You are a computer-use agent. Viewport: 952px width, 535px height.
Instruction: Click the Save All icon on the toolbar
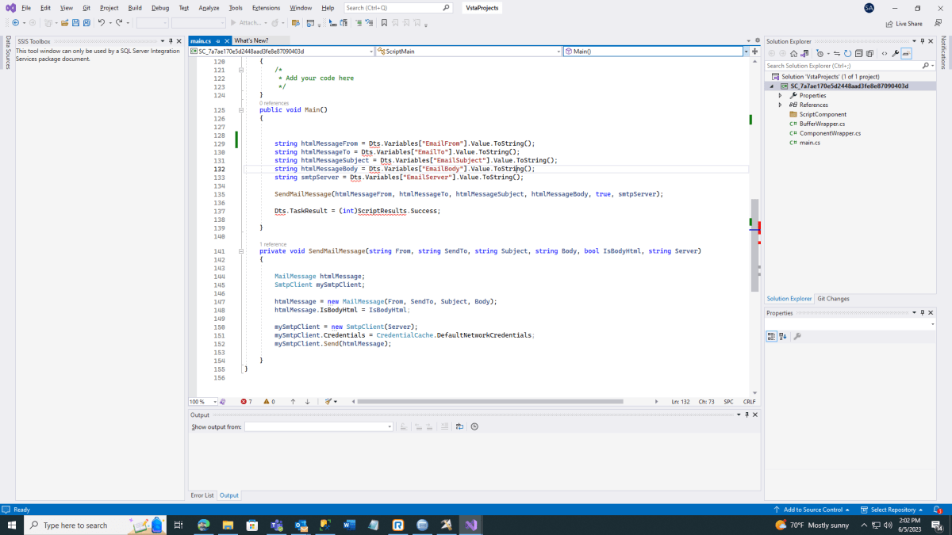coord(86,23)
